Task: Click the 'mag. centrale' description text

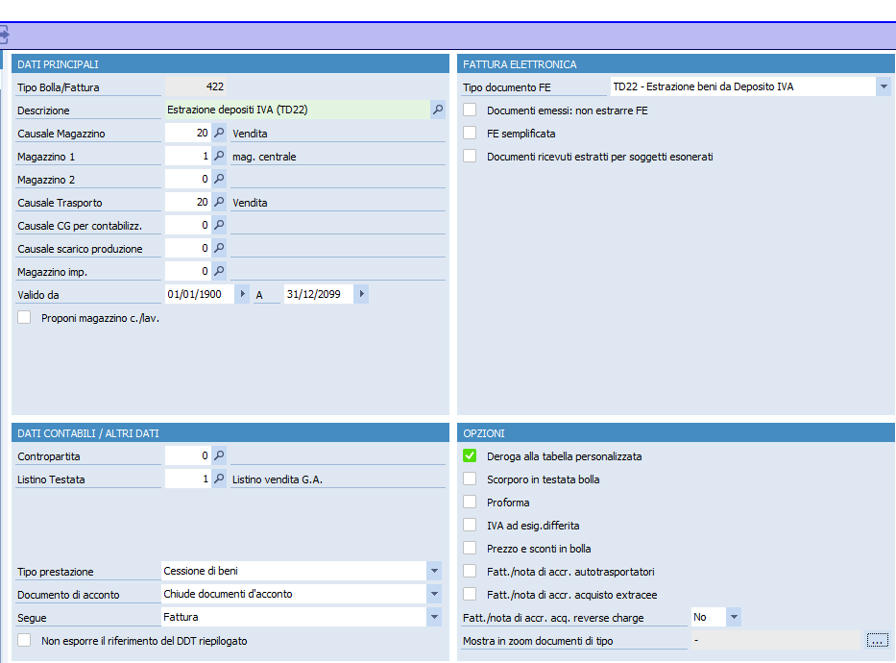Action: (264, 157)
